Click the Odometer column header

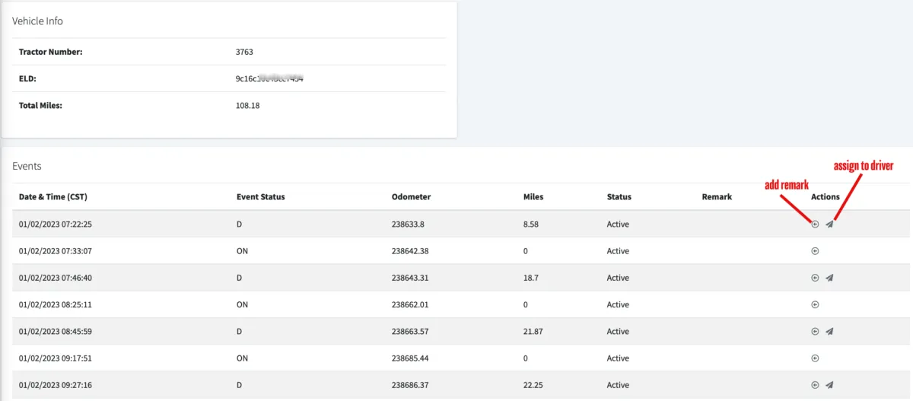[x=412, y=197]
